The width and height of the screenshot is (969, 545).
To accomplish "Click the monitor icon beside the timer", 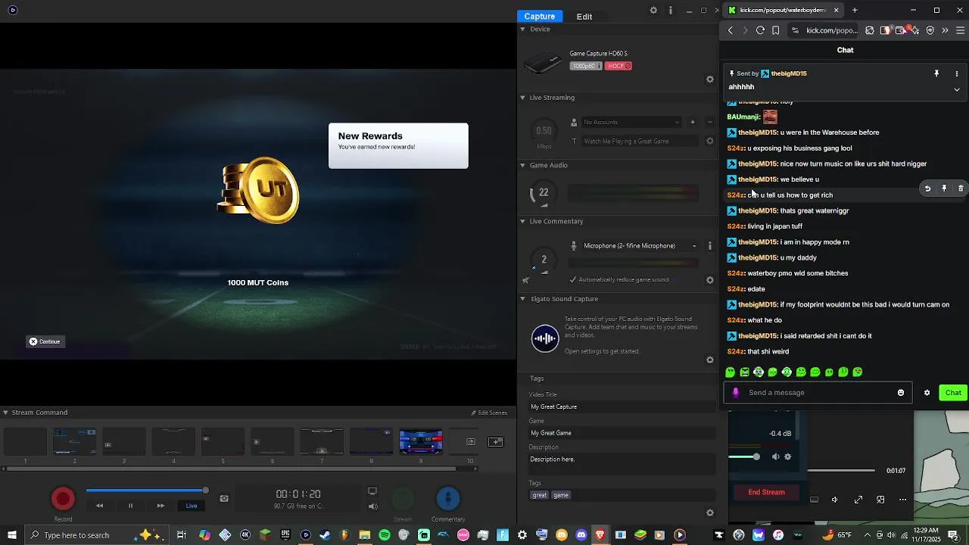I will (372, 491).
